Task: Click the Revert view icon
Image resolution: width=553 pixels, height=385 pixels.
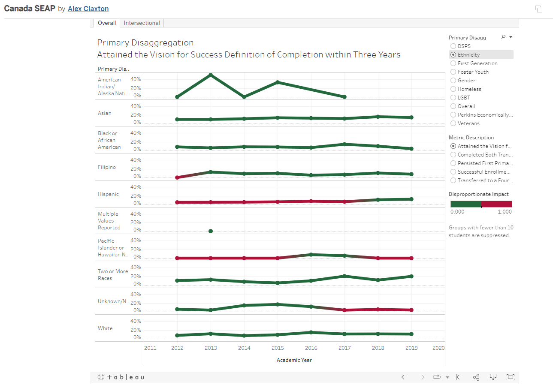Action: point(459,377)
